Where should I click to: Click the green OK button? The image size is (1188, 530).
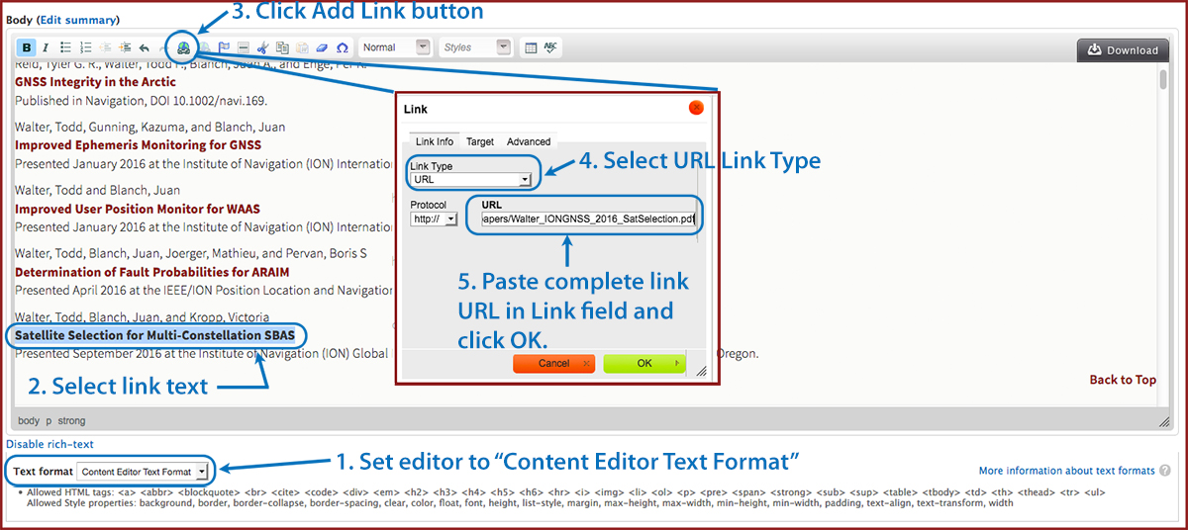[644, 363]
